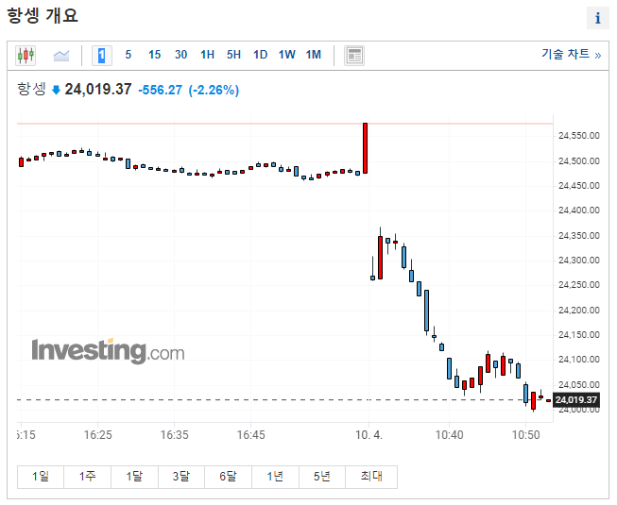Show the 최대 time range
The width and height of the screenshot is (617, 505).
pos(371,477)
